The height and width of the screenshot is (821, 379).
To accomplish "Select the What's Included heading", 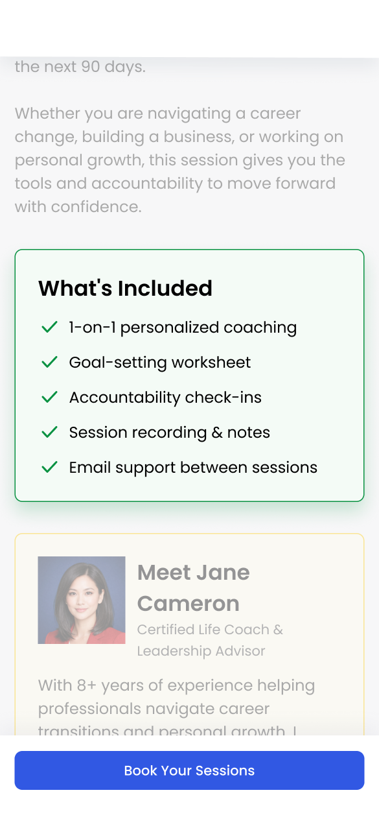I will (126, 288).
